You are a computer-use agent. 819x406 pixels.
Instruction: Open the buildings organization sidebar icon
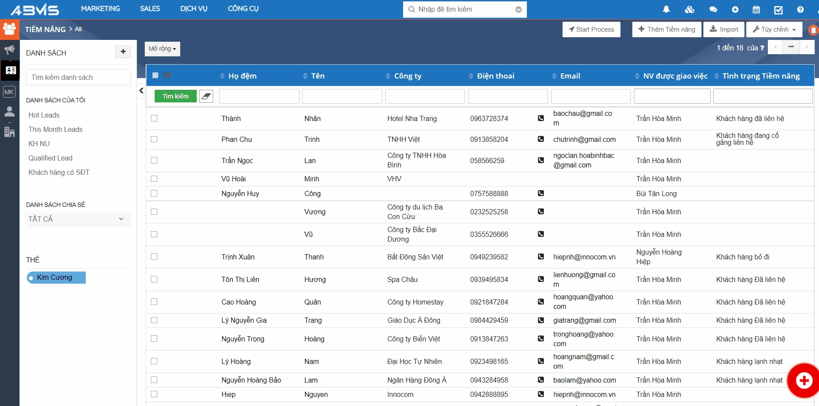coord(10,132)
